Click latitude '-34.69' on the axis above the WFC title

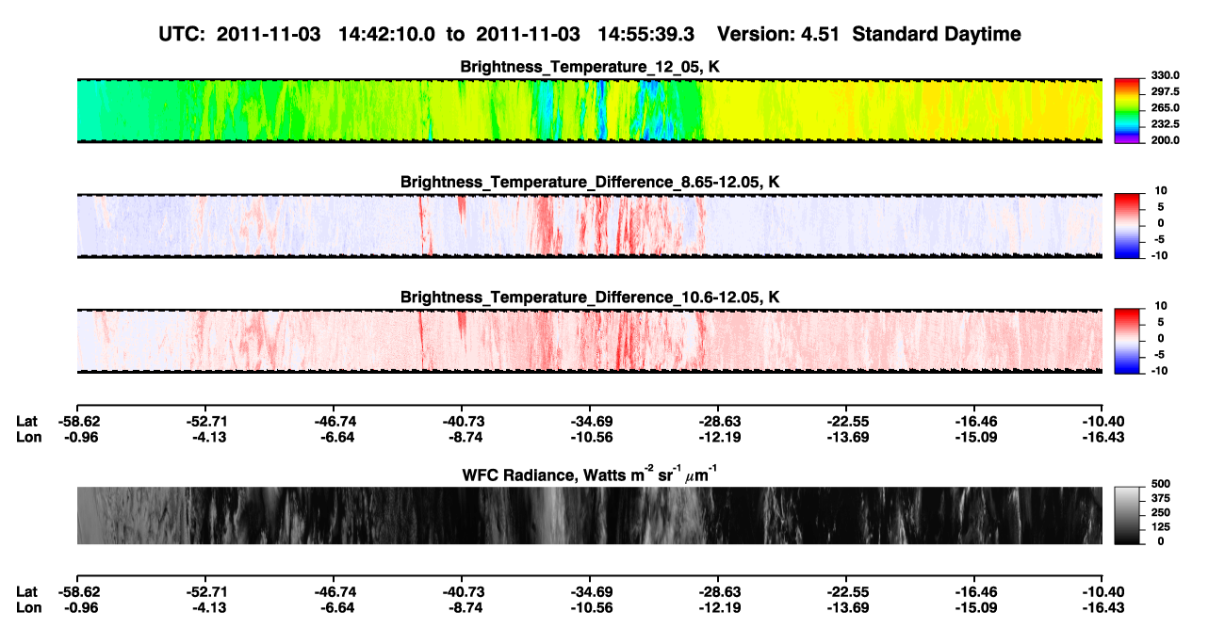click(590, 422)
